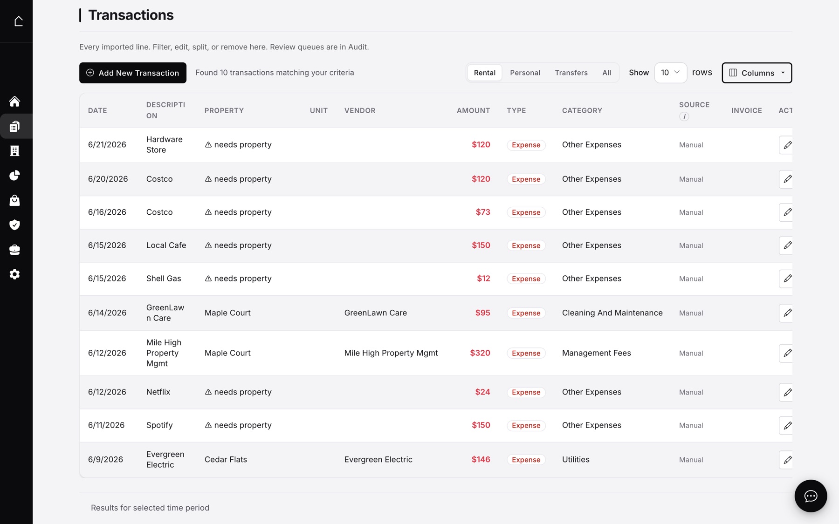
Task: Sort by the Amount column header
Action: pos(473,110)
